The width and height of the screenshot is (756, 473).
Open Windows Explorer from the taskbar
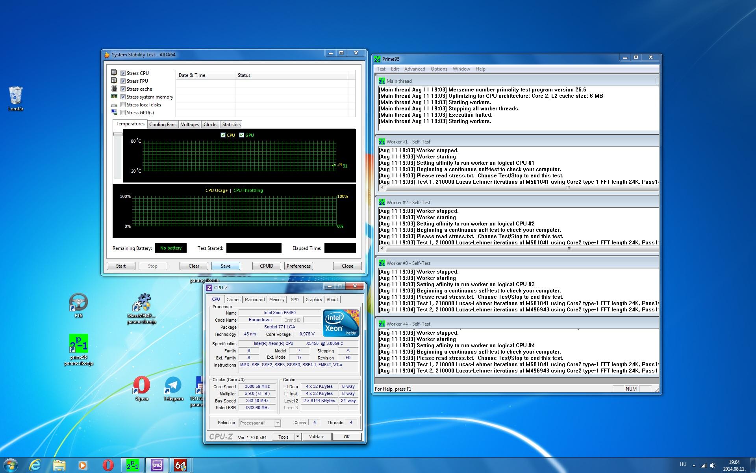click(59, 465)
